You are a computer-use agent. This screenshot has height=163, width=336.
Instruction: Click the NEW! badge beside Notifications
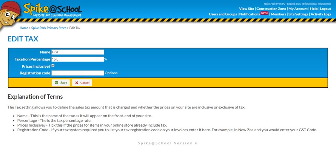click(264, 13)
